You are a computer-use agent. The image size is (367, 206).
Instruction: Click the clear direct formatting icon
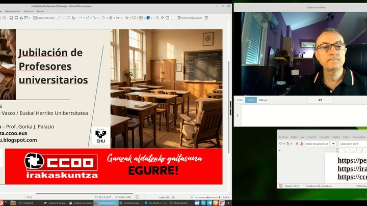pyautogui.click(x=302, y=144)
